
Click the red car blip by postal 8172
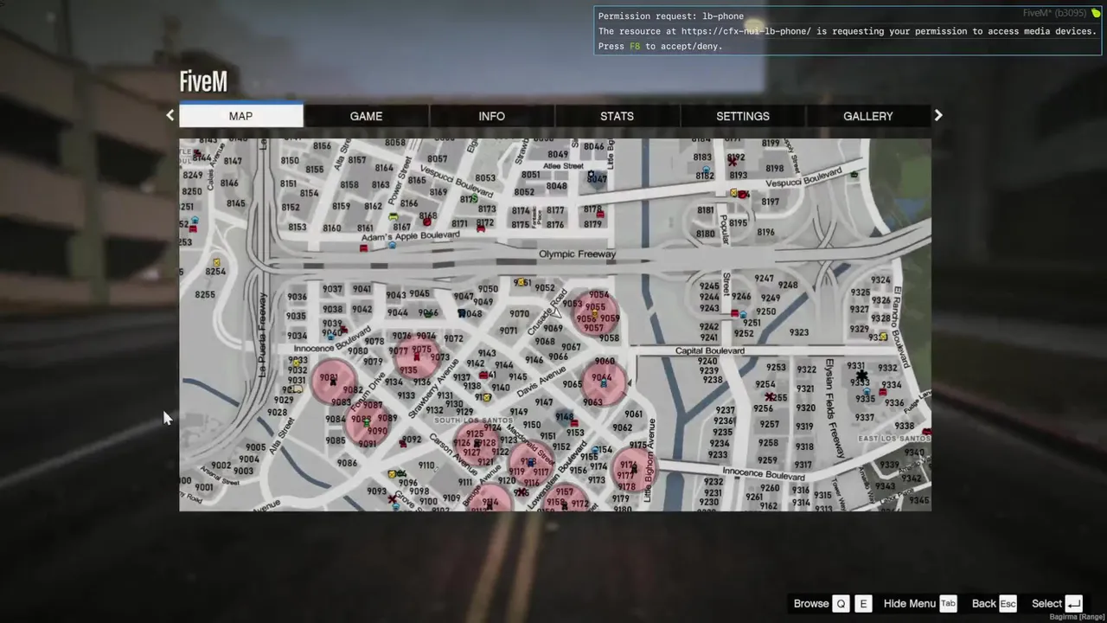pos(481,228)
